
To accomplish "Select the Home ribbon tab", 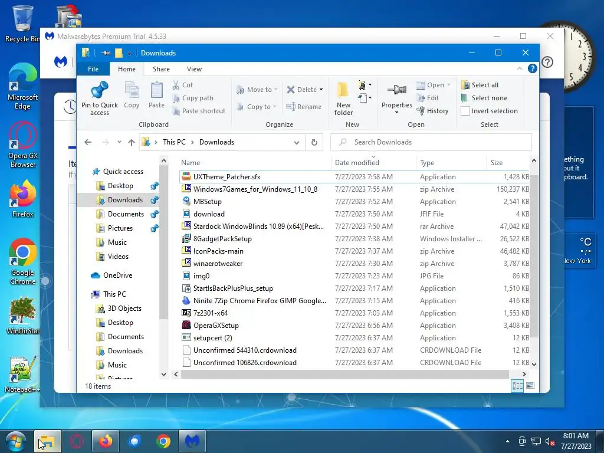I will (127, 69).
